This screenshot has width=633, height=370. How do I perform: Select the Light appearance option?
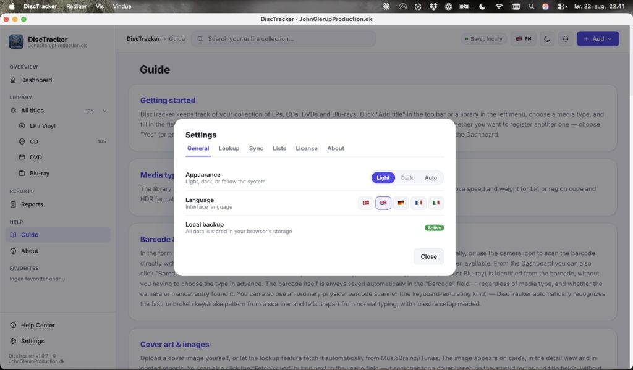tap(383, 178)
